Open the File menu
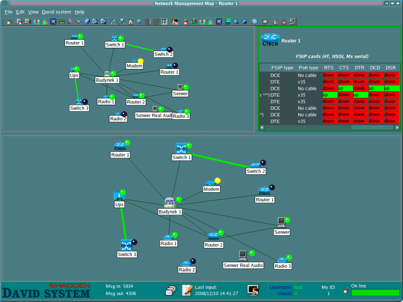Viewport: 403px width, 302px height. 8,12
